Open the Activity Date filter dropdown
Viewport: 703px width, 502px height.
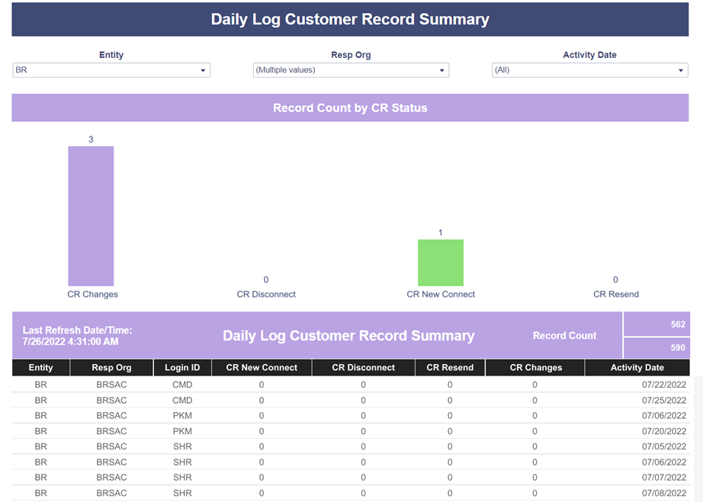[x=589, y=70]
